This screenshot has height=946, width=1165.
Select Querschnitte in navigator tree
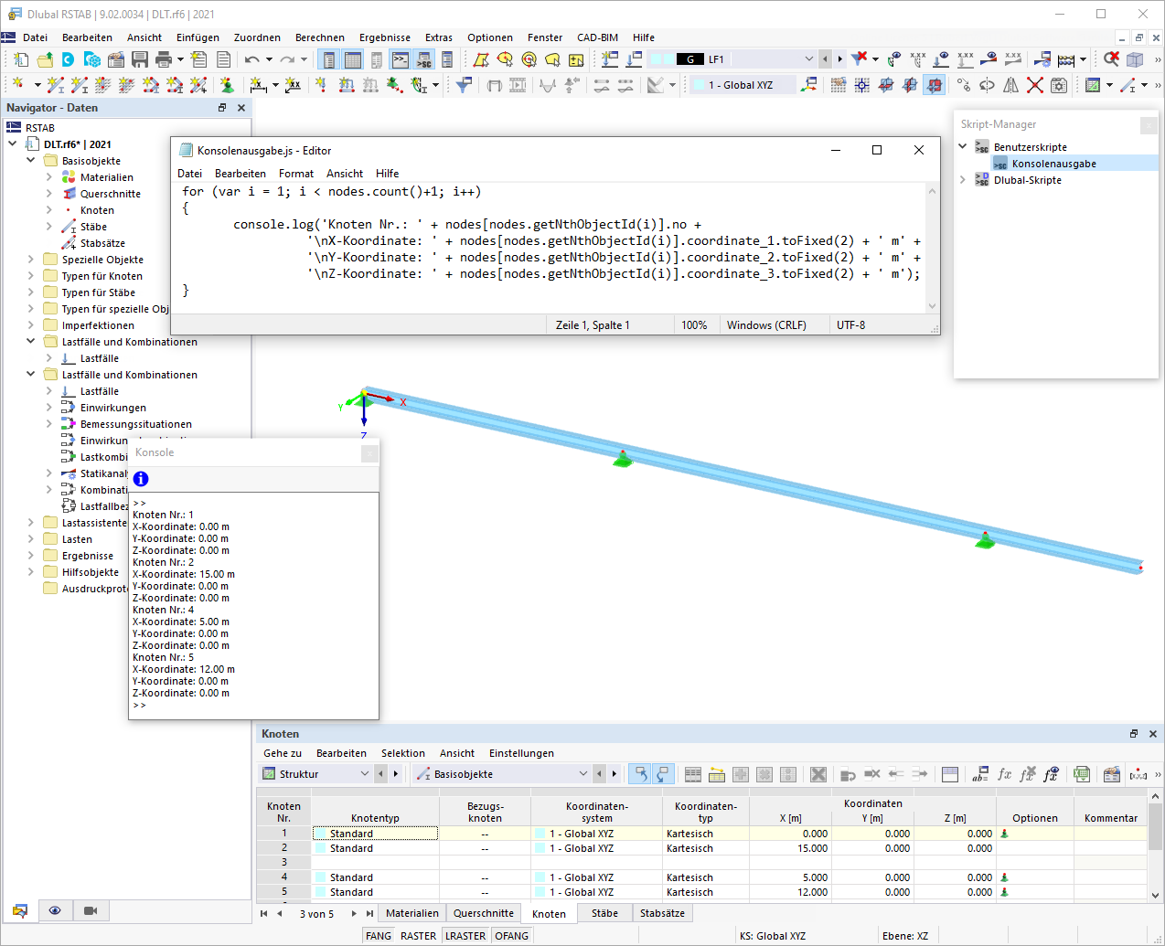111,194
